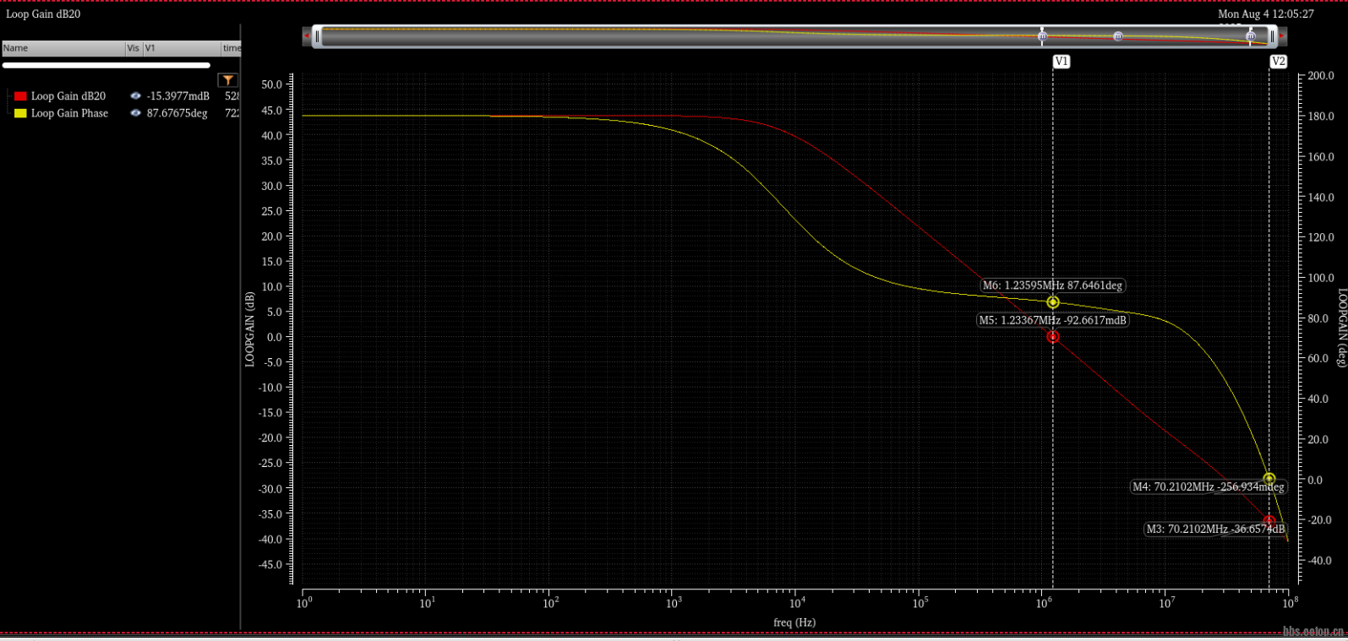This screenshot has width=1348, height=641.
Task: Click the V2 marker handle on zoom bar
Action: 1250,36
